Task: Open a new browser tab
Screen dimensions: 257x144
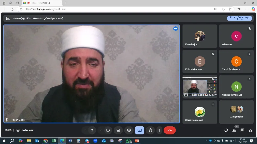Action: 66,3
